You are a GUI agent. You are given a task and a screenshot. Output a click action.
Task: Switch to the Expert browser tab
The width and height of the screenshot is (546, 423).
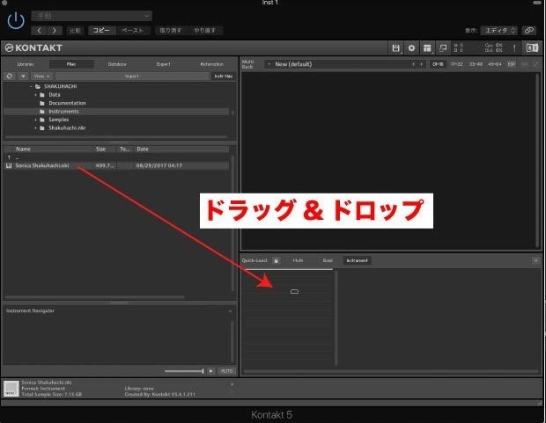pos(163,64)
